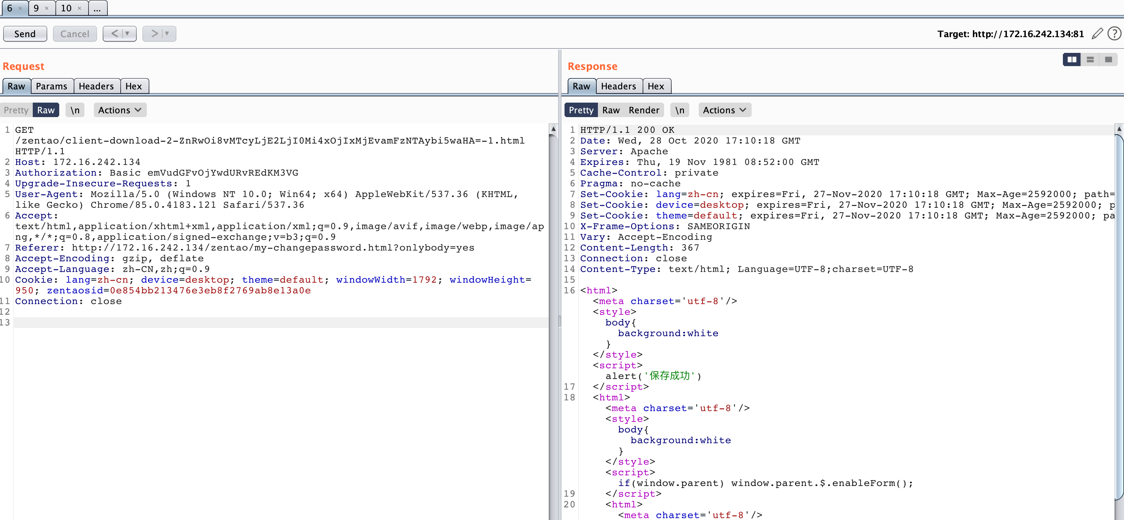Open Repeater tab 9
1124x520 pixels.
[36, 8]
